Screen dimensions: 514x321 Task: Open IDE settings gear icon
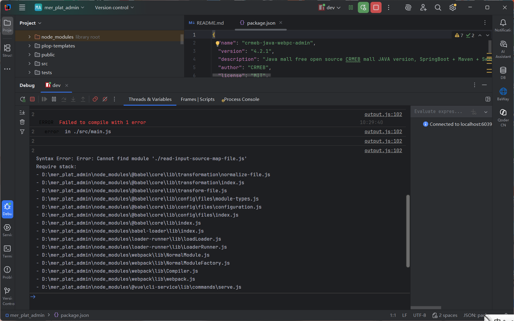tap(453, 8)
